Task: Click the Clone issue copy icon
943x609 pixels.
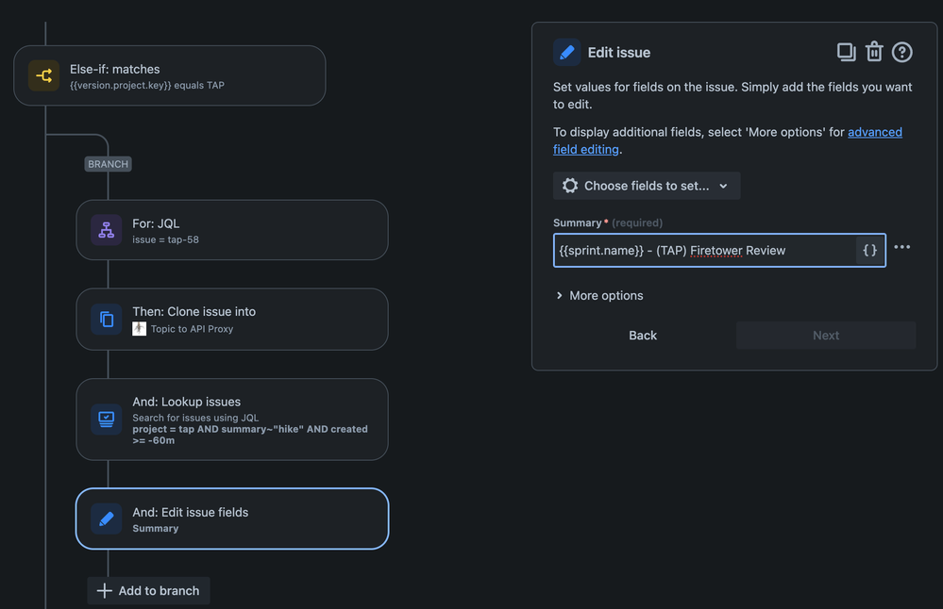Action: click(x=107, y=319)
